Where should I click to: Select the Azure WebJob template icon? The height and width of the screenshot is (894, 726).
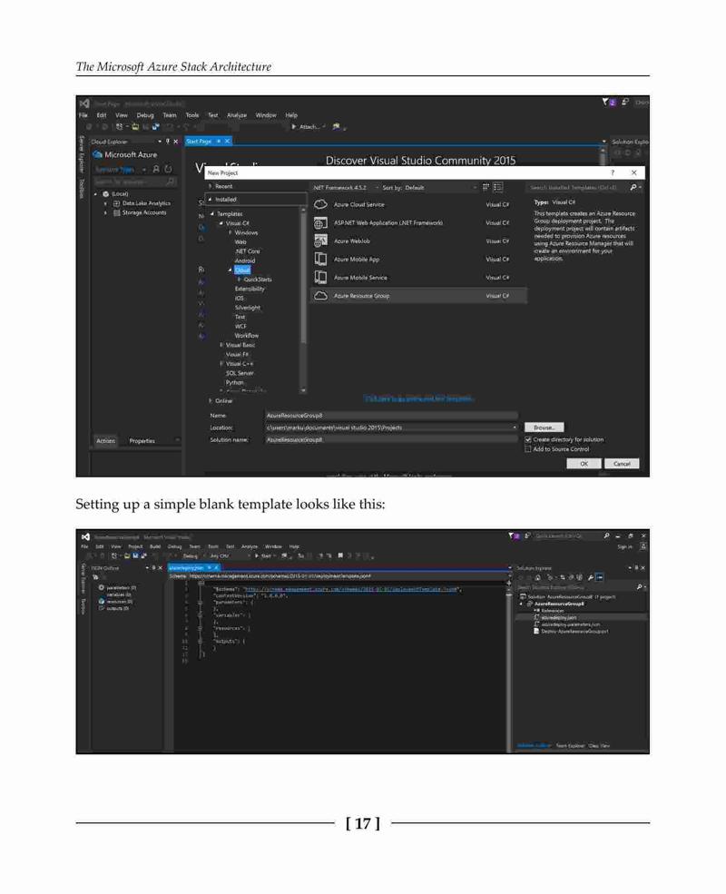coord(321,241)
